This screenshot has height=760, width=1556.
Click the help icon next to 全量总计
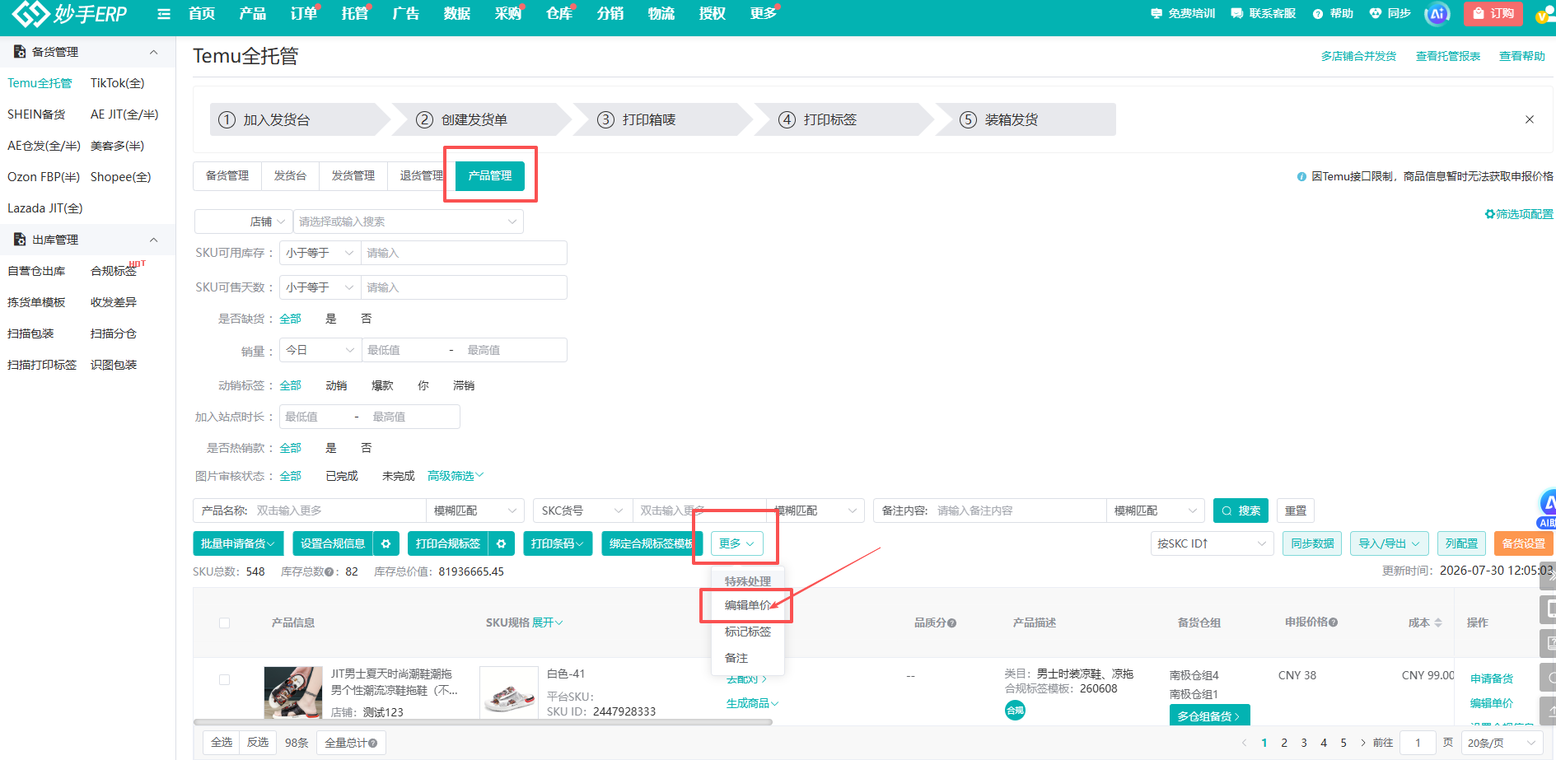(x=373, y=743)
